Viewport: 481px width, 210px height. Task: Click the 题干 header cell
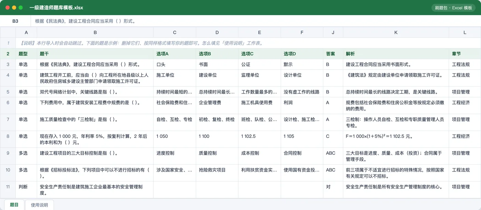(x=95, y=54)
